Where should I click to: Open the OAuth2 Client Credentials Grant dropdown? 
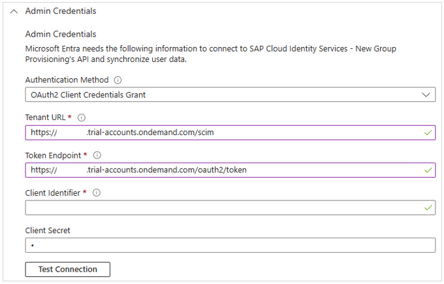coord(230,95)
